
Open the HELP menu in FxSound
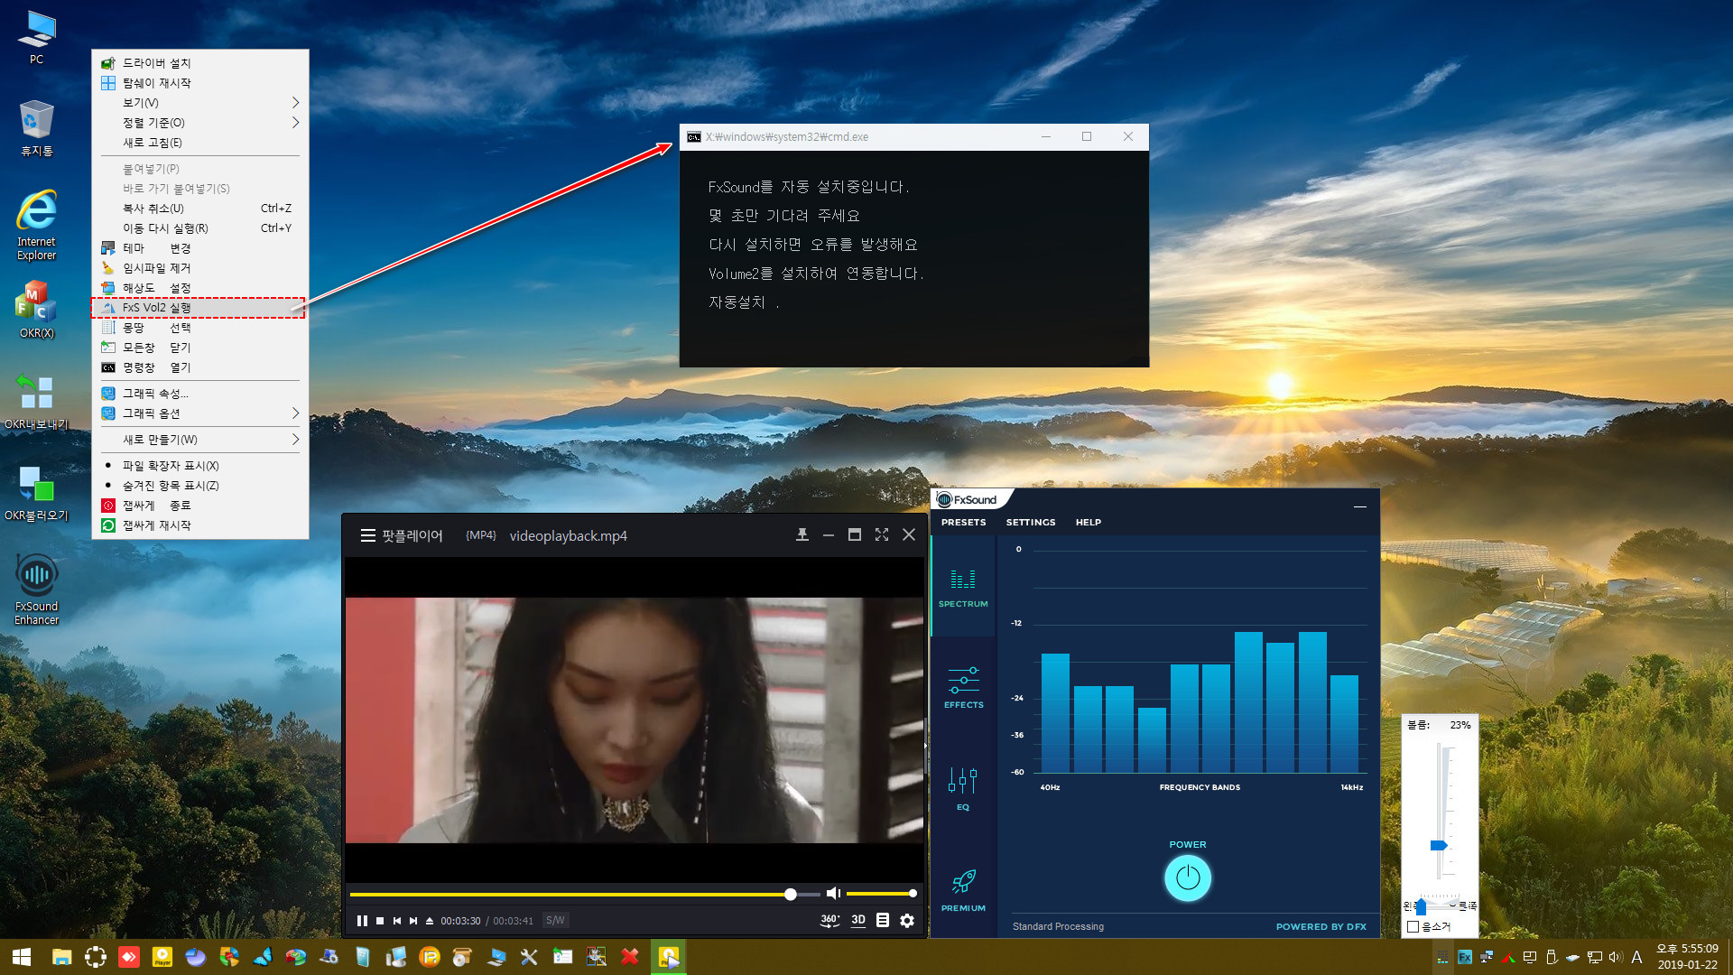(1088, 522)
